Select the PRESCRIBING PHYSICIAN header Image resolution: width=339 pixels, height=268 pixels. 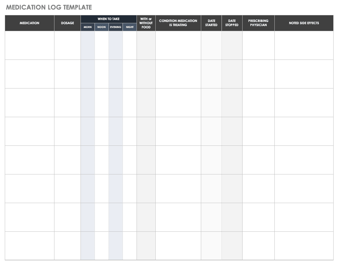(258, 23)
